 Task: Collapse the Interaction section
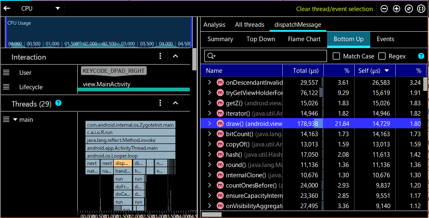pos(175,56)
